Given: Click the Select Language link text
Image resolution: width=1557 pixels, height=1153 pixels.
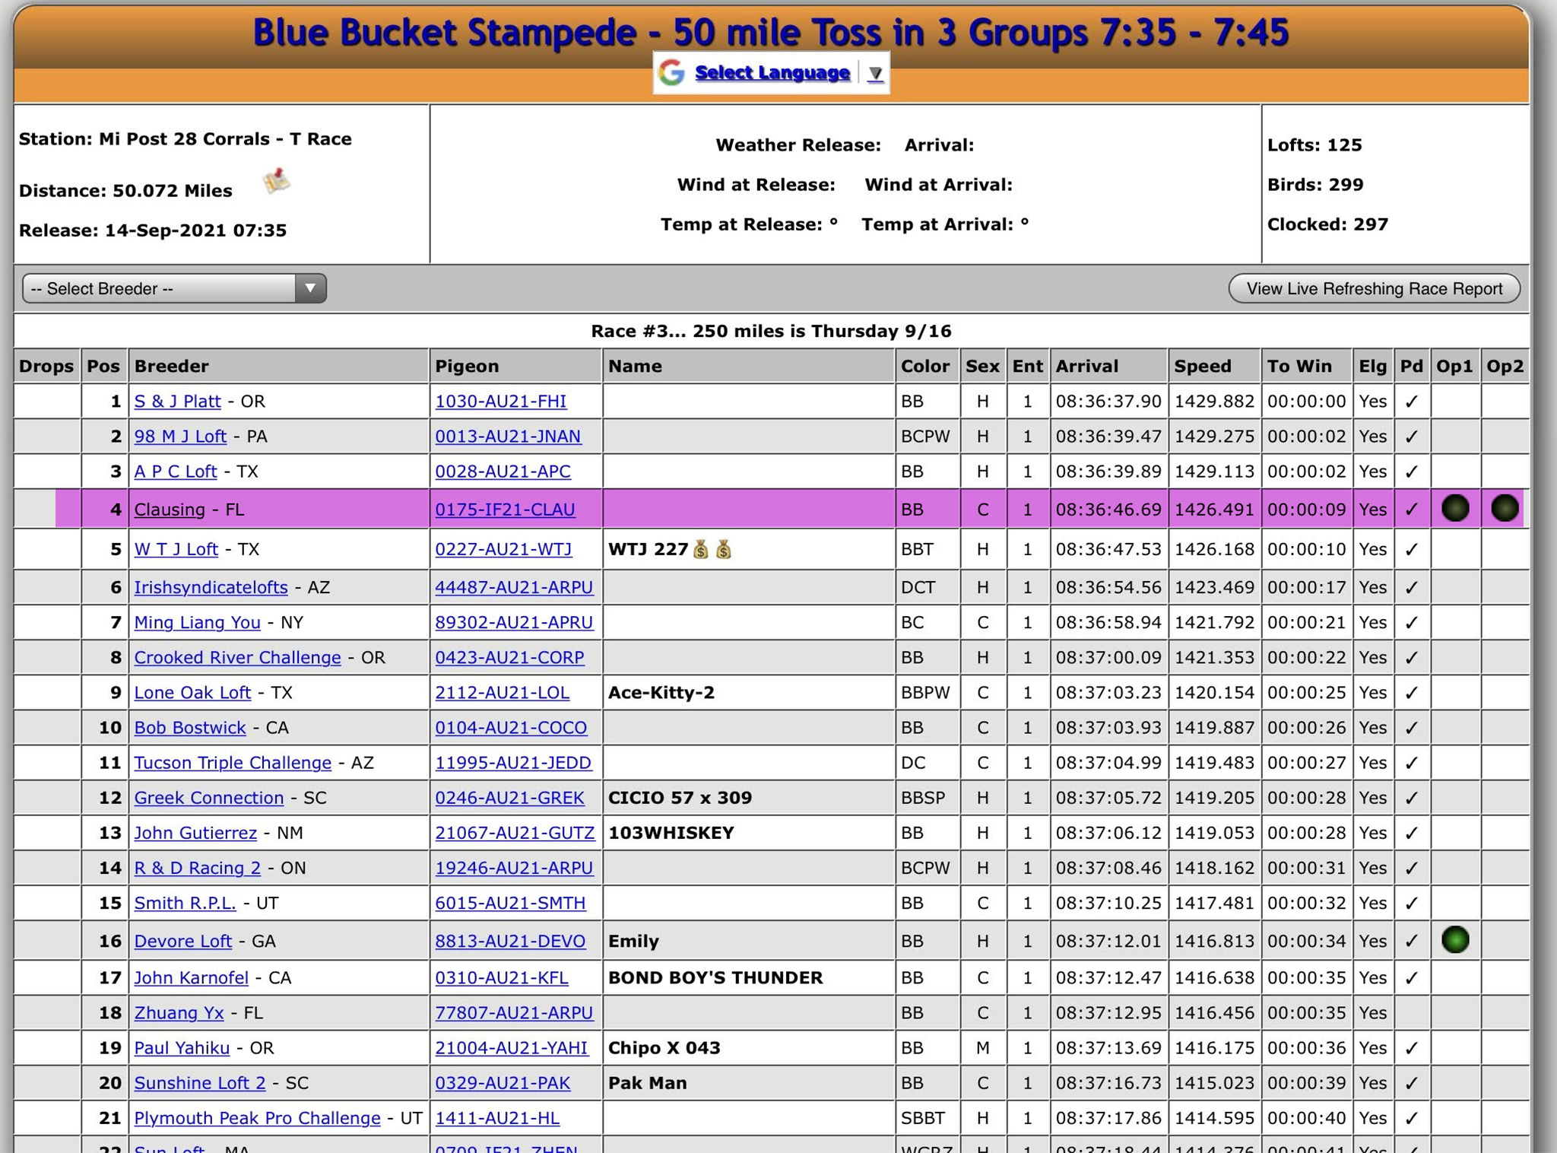Looking at the screenshot, I should click(x=772, y=73).
